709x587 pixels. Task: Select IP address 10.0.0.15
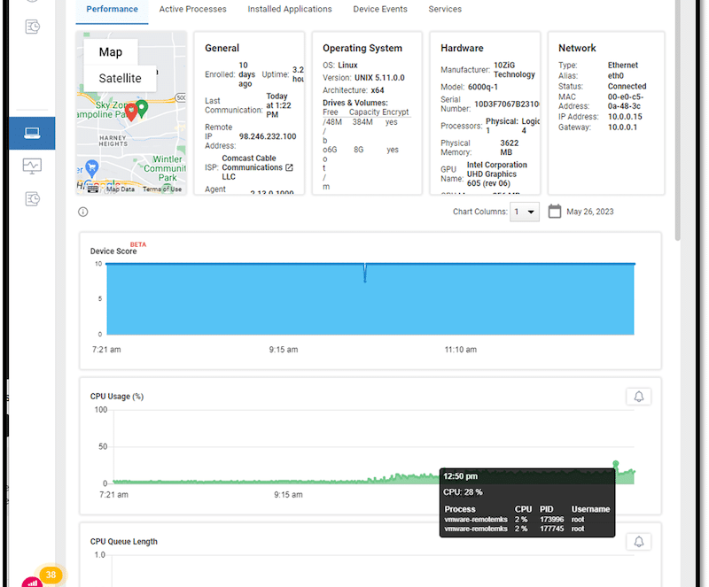(x=625, y=117)
